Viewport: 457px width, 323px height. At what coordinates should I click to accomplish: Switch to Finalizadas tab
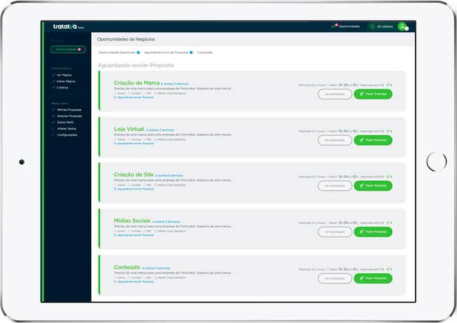coord(205,52)
